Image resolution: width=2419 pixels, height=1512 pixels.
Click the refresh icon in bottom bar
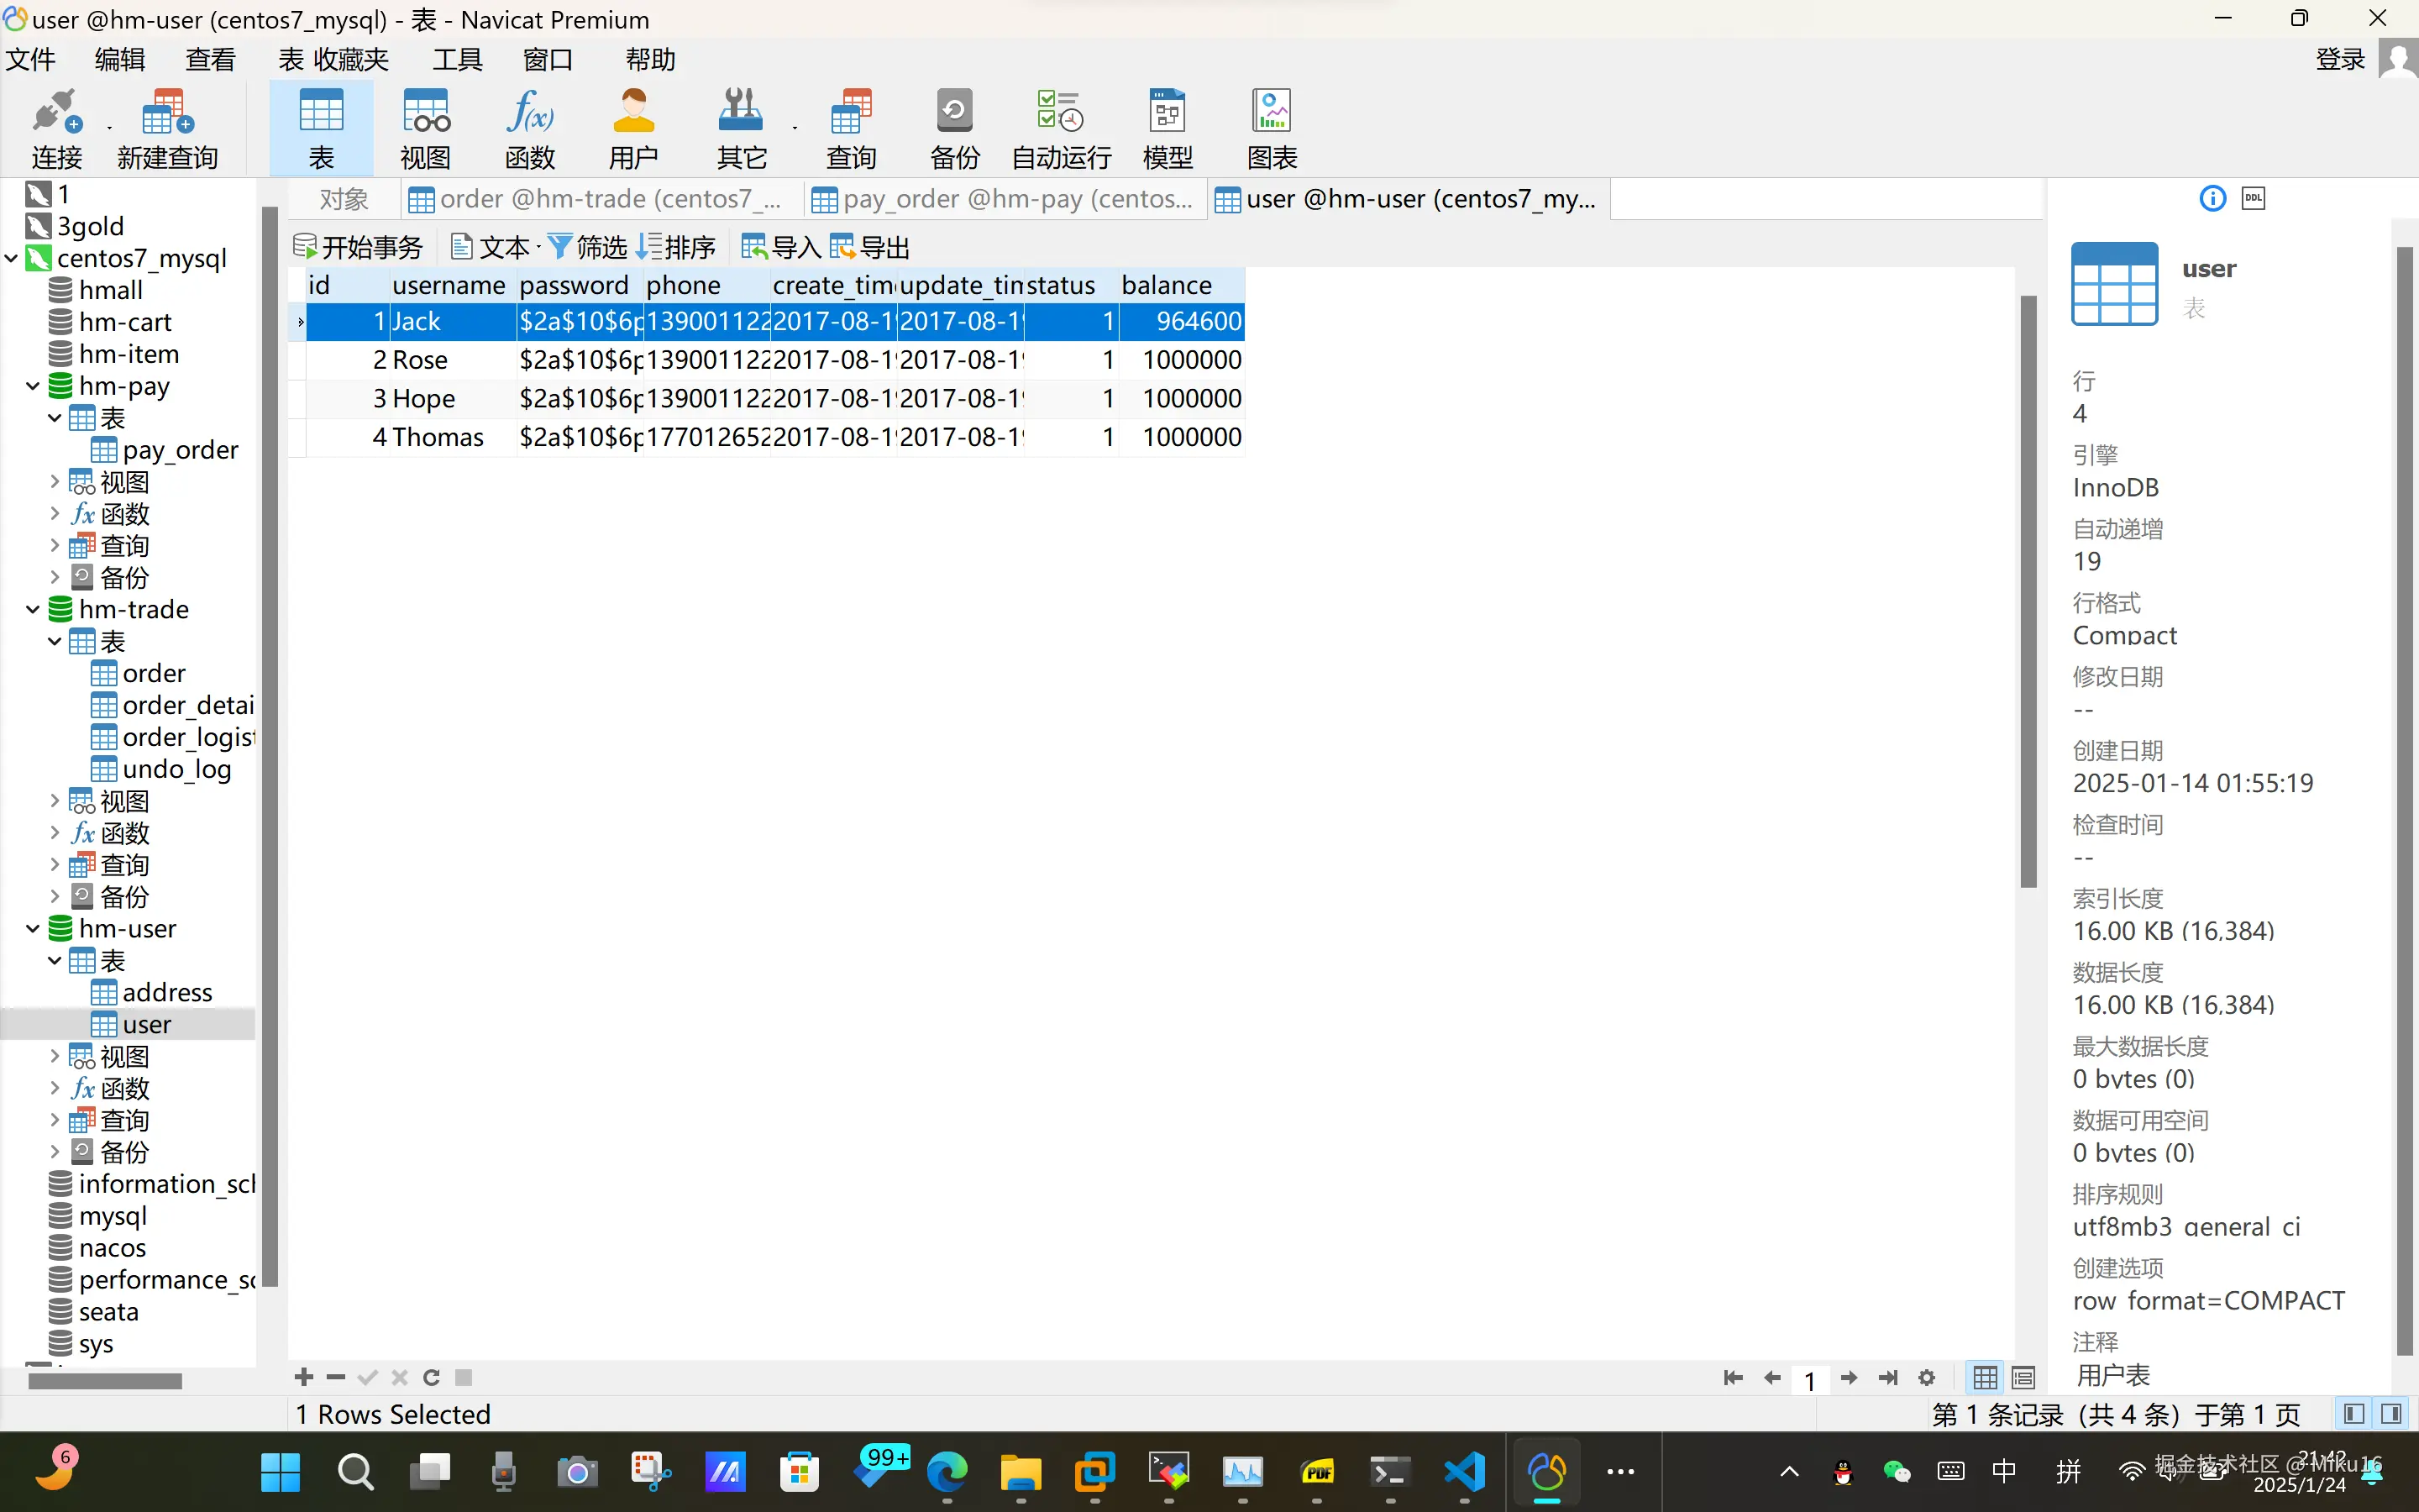coord(432,1377)
